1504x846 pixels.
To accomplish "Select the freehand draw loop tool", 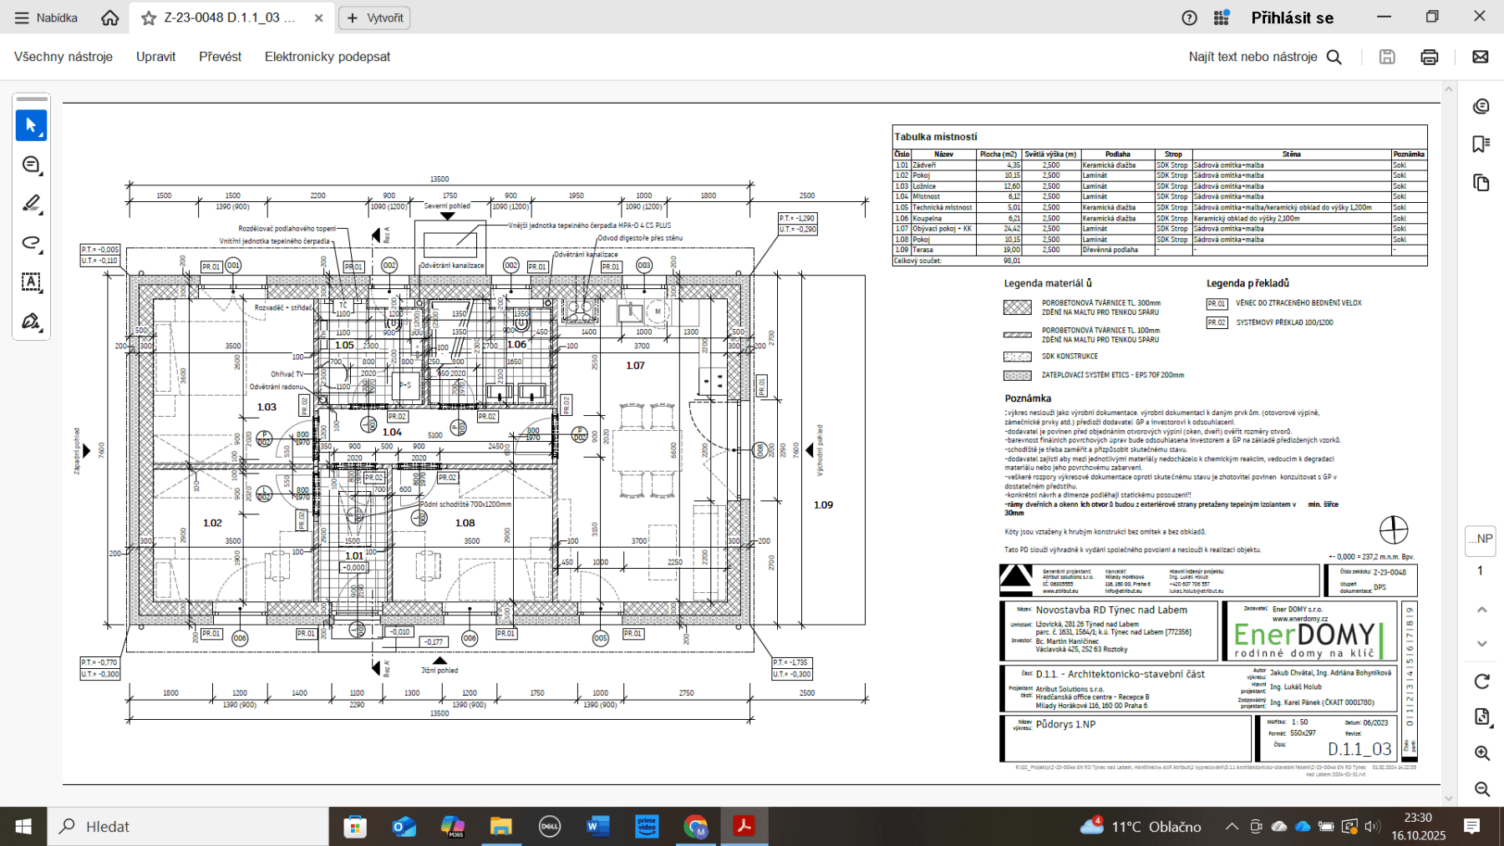I will pos(31,243).
